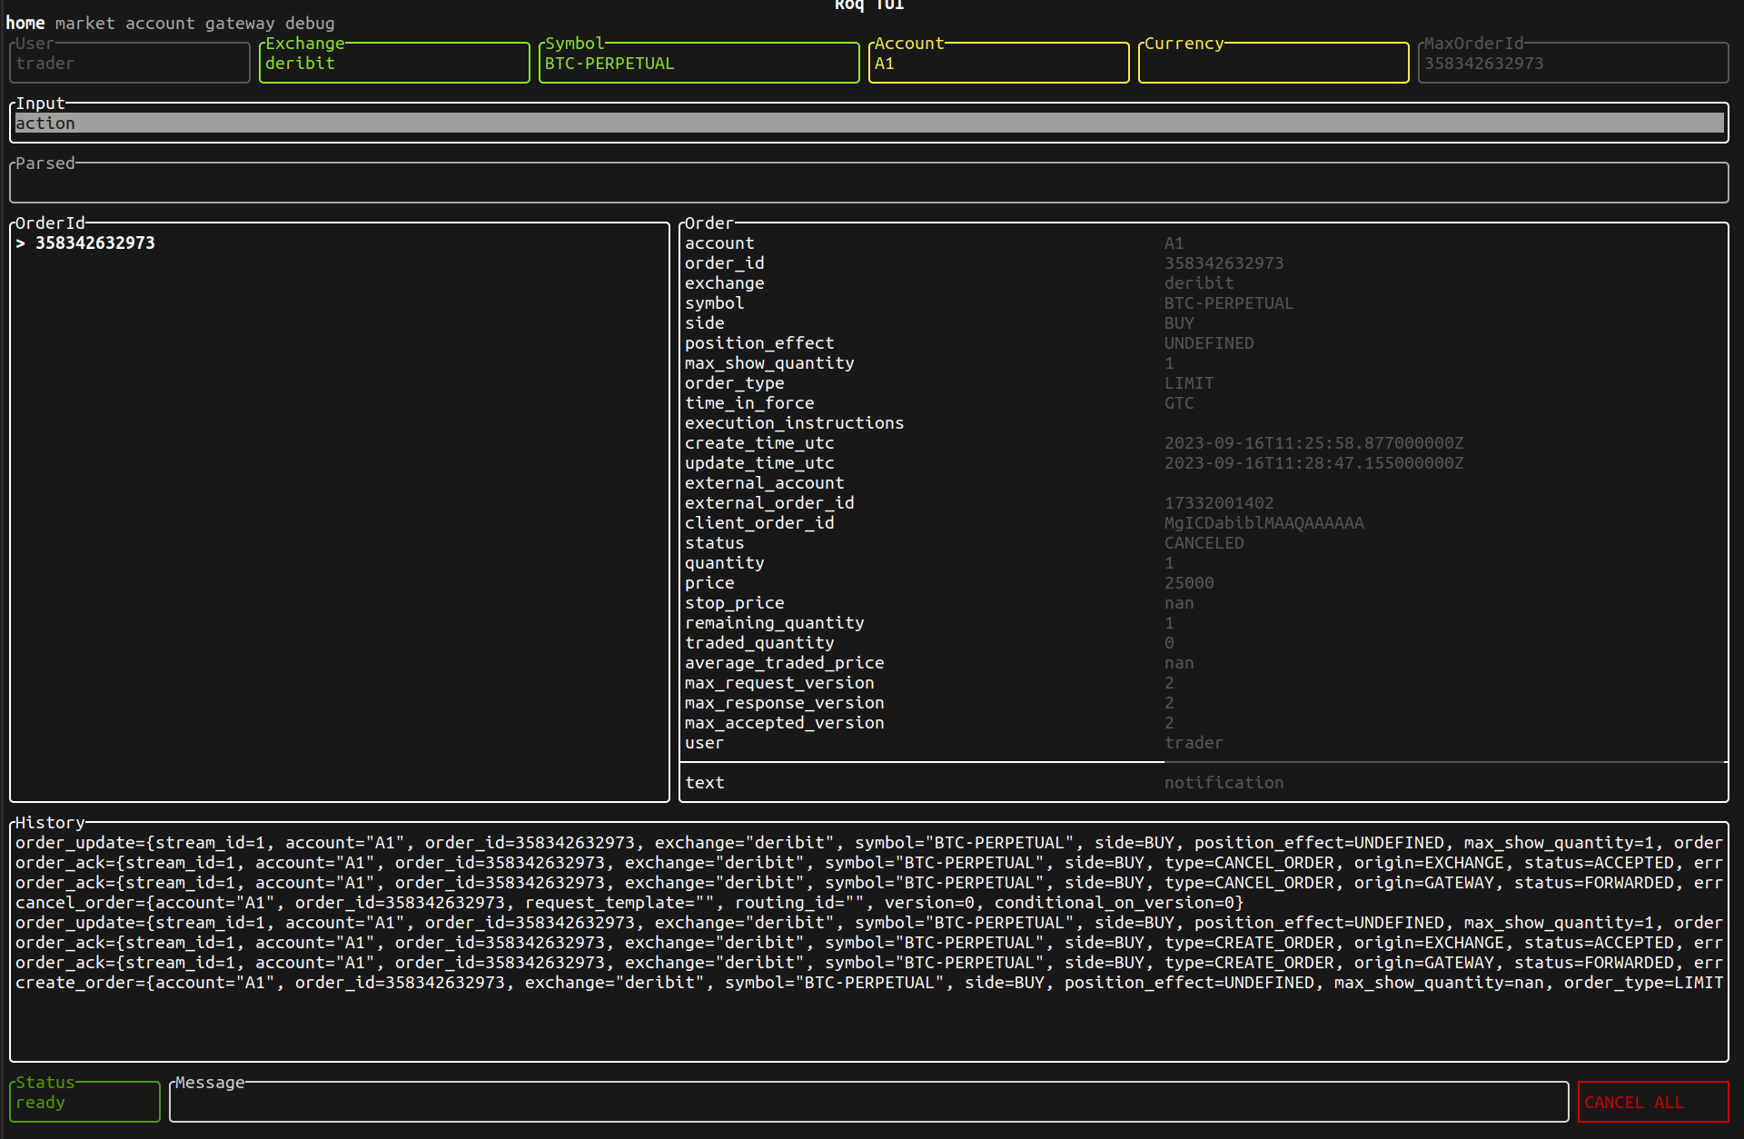Click the CREATE_ORDER origin=GATEWAY history line
Viewport: 1744px width, 1139px height.
[x=869, y=962]
